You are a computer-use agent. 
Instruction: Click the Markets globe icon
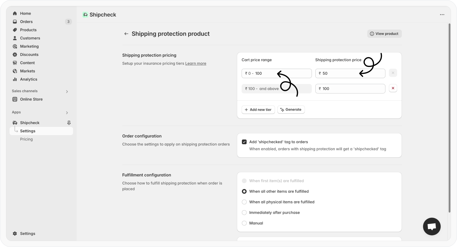pyautogui.click(x=15, y=71)
